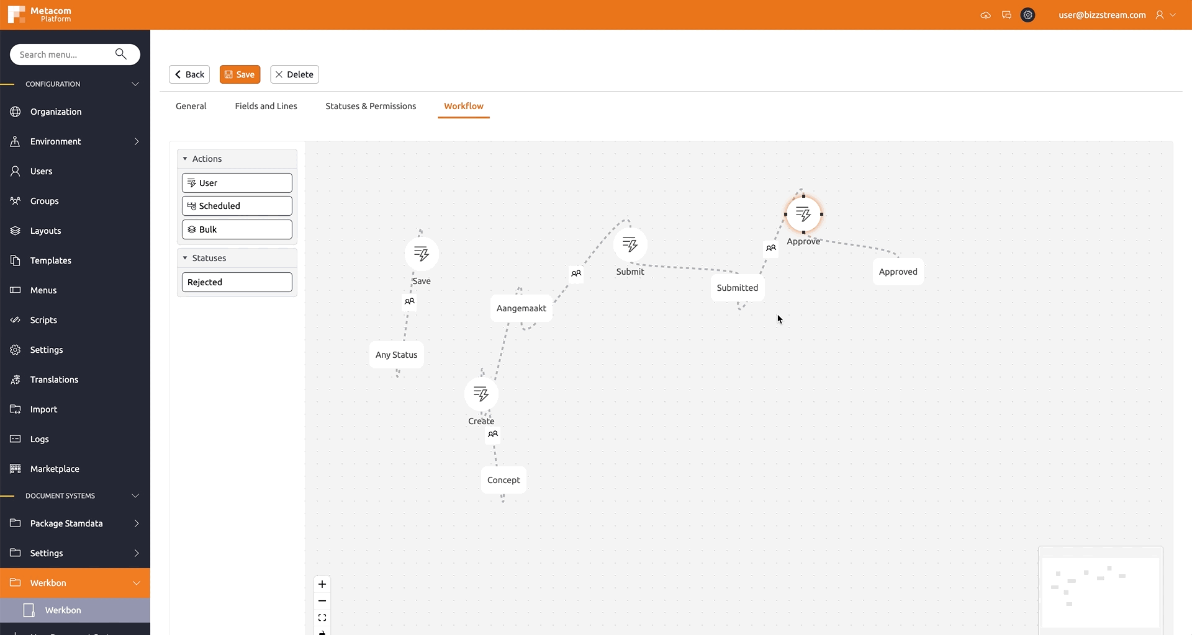
Task: Collapse the Werkbon folder chevron
Action: [x=137, y=583]
